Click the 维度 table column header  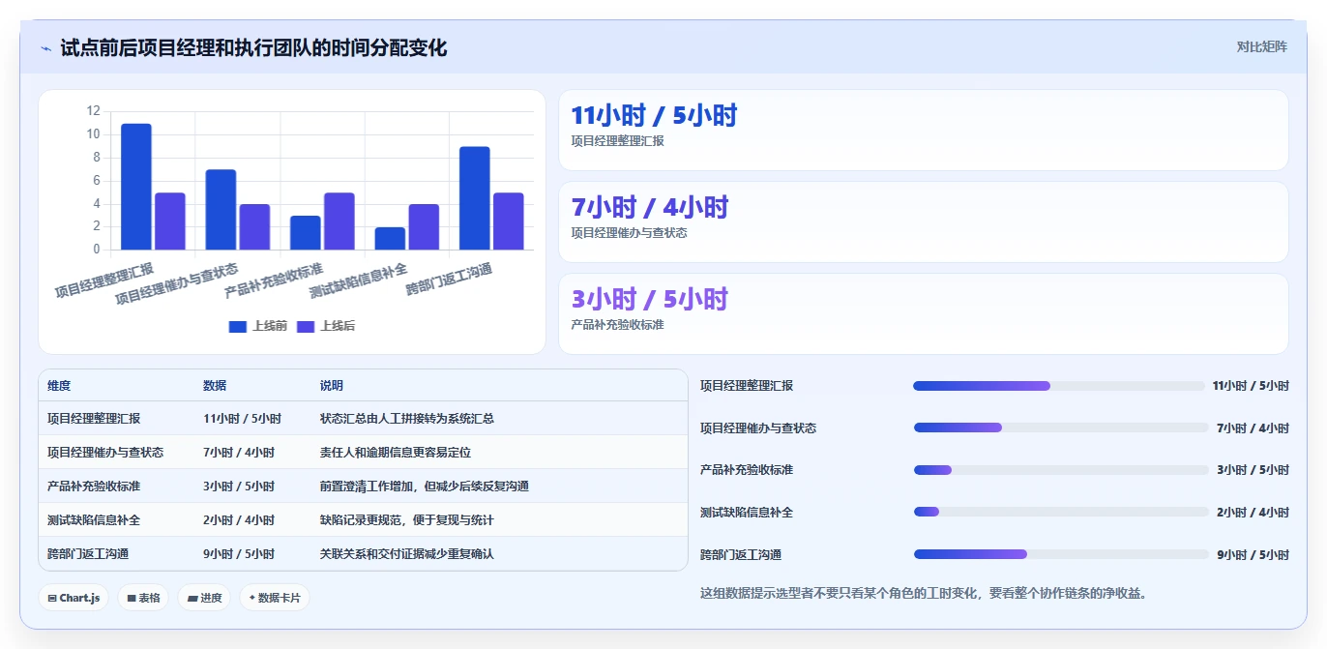pos(59,386)
